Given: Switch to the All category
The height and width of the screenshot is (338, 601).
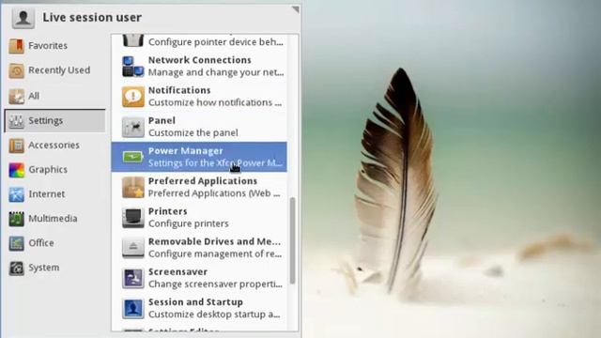Looking at the screenshot, I should click(54, 96).
